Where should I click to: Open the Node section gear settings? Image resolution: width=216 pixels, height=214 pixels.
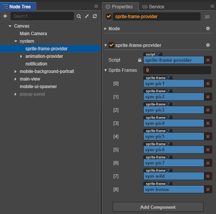point(208,28)
